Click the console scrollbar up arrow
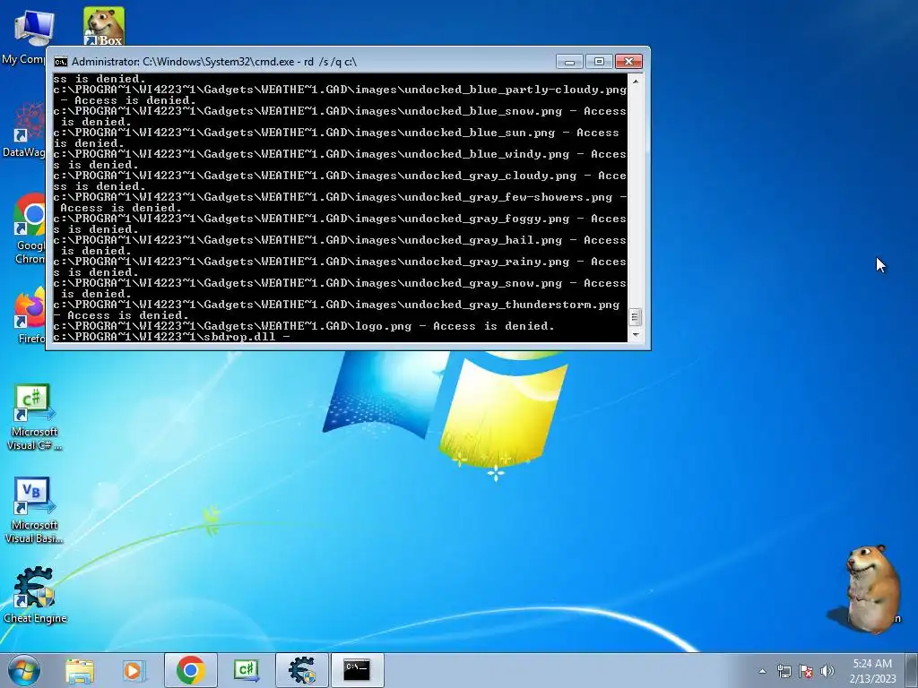Screen dimensions: 918x688 click(x=636, y=82)
